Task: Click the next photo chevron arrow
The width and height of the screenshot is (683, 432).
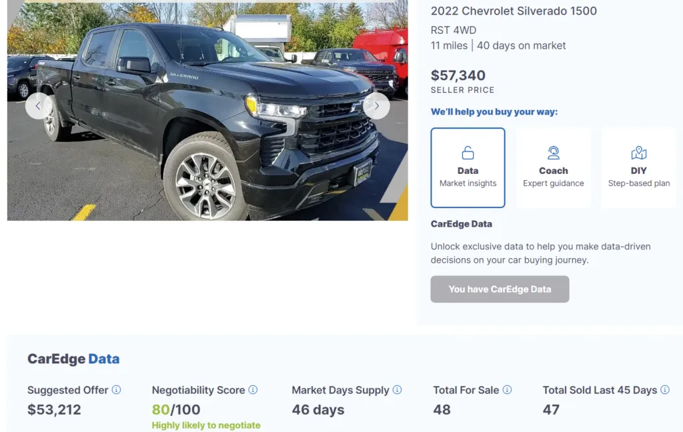Action: (377, 106)
